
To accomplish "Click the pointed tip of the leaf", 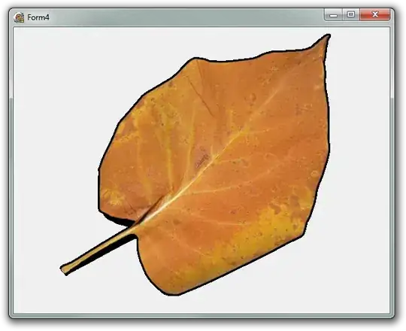I will 327,37.
